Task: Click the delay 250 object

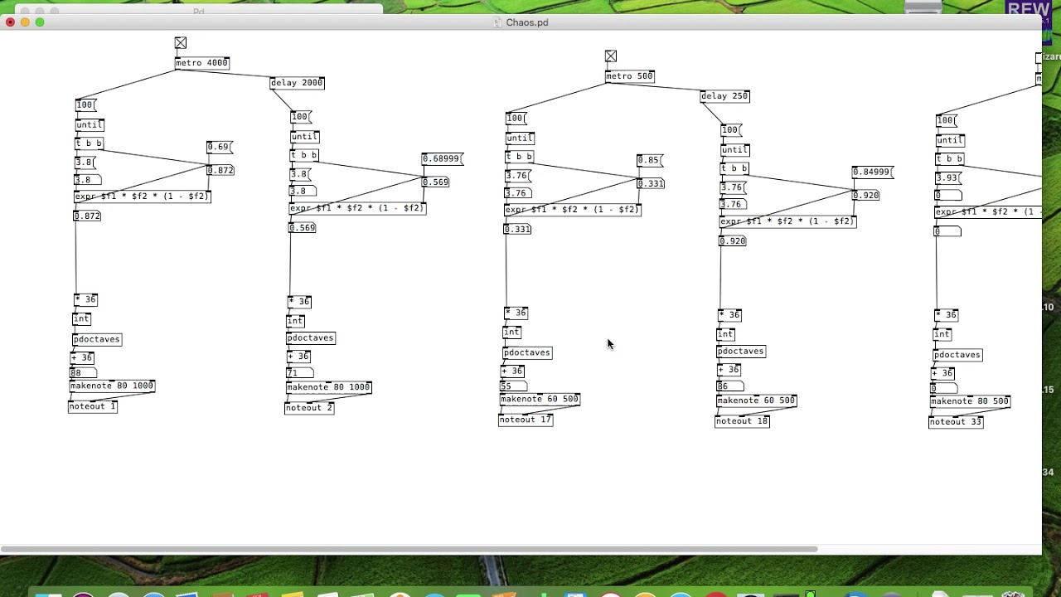Action: pos(724,96)
